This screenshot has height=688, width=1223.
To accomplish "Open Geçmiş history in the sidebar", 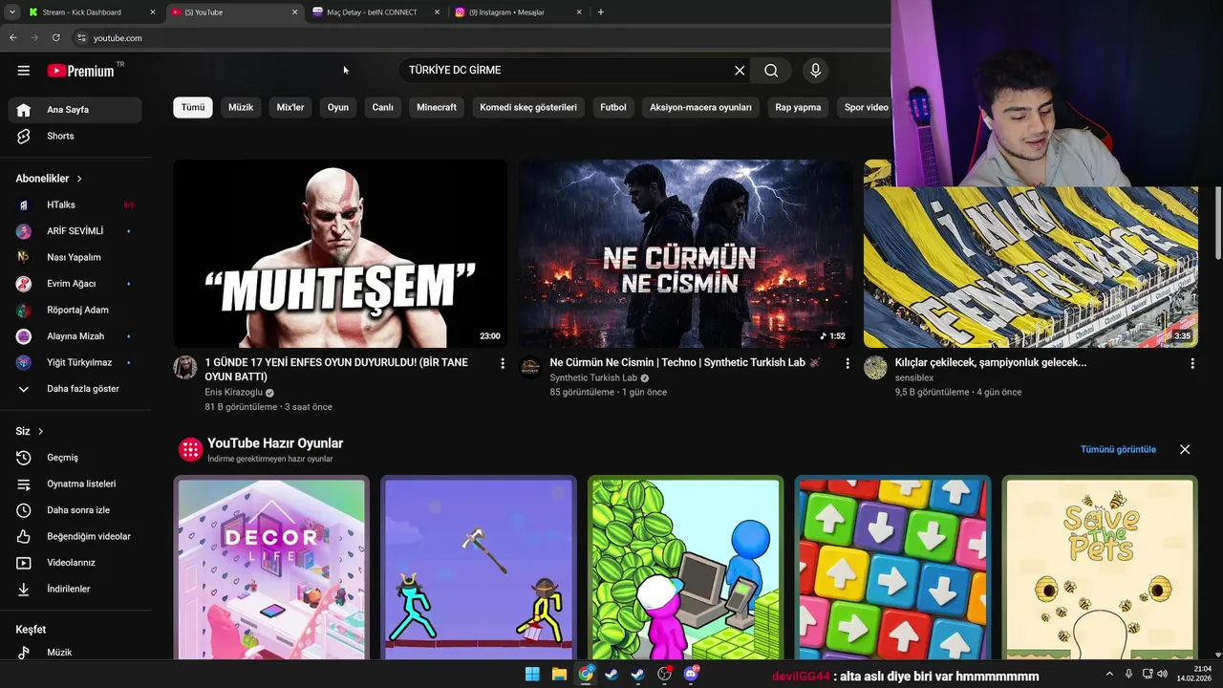I will pos(75,458).
